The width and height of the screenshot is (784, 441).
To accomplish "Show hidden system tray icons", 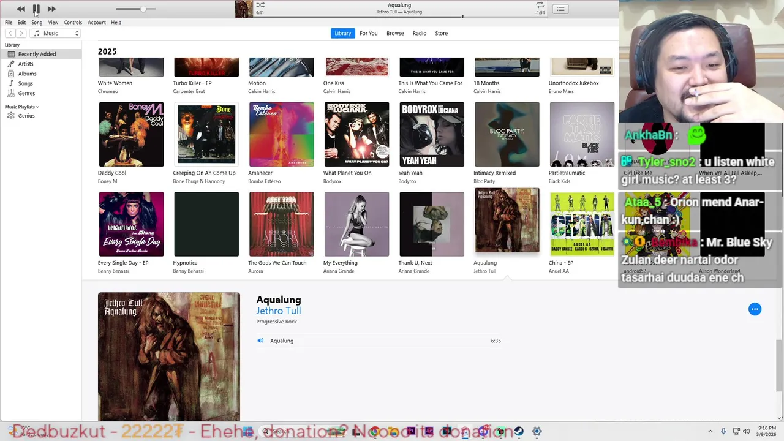I will (x=710, y=432).
